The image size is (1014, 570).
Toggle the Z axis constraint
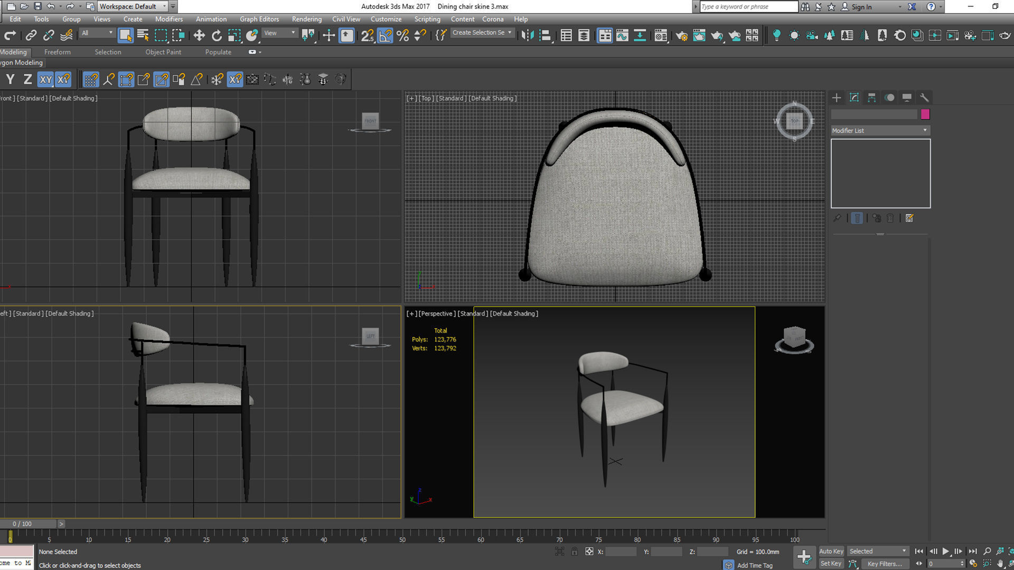(x=28, y=80)
